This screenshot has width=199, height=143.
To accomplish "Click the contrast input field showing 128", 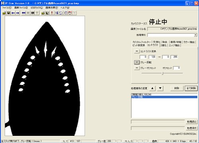I will pos(152,57).
